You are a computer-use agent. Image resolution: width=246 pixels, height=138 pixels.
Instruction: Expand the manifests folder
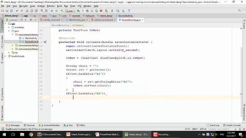click(9, 27)
